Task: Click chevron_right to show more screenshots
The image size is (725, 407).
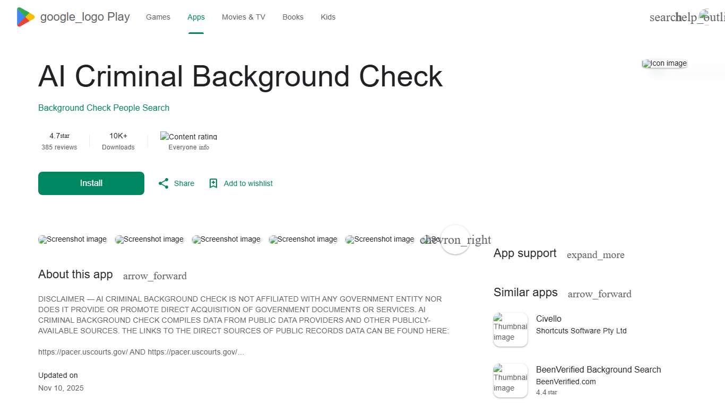Action: click(455, 240)
